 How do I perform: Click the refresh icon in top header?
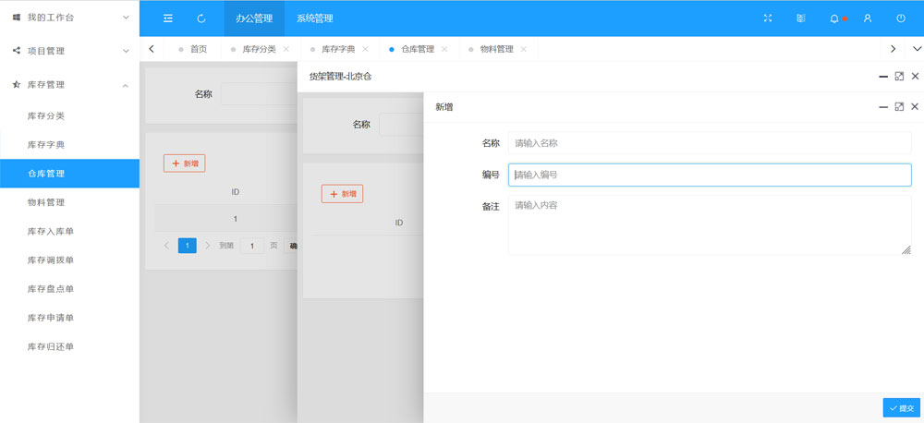click(x=201, y=18)
